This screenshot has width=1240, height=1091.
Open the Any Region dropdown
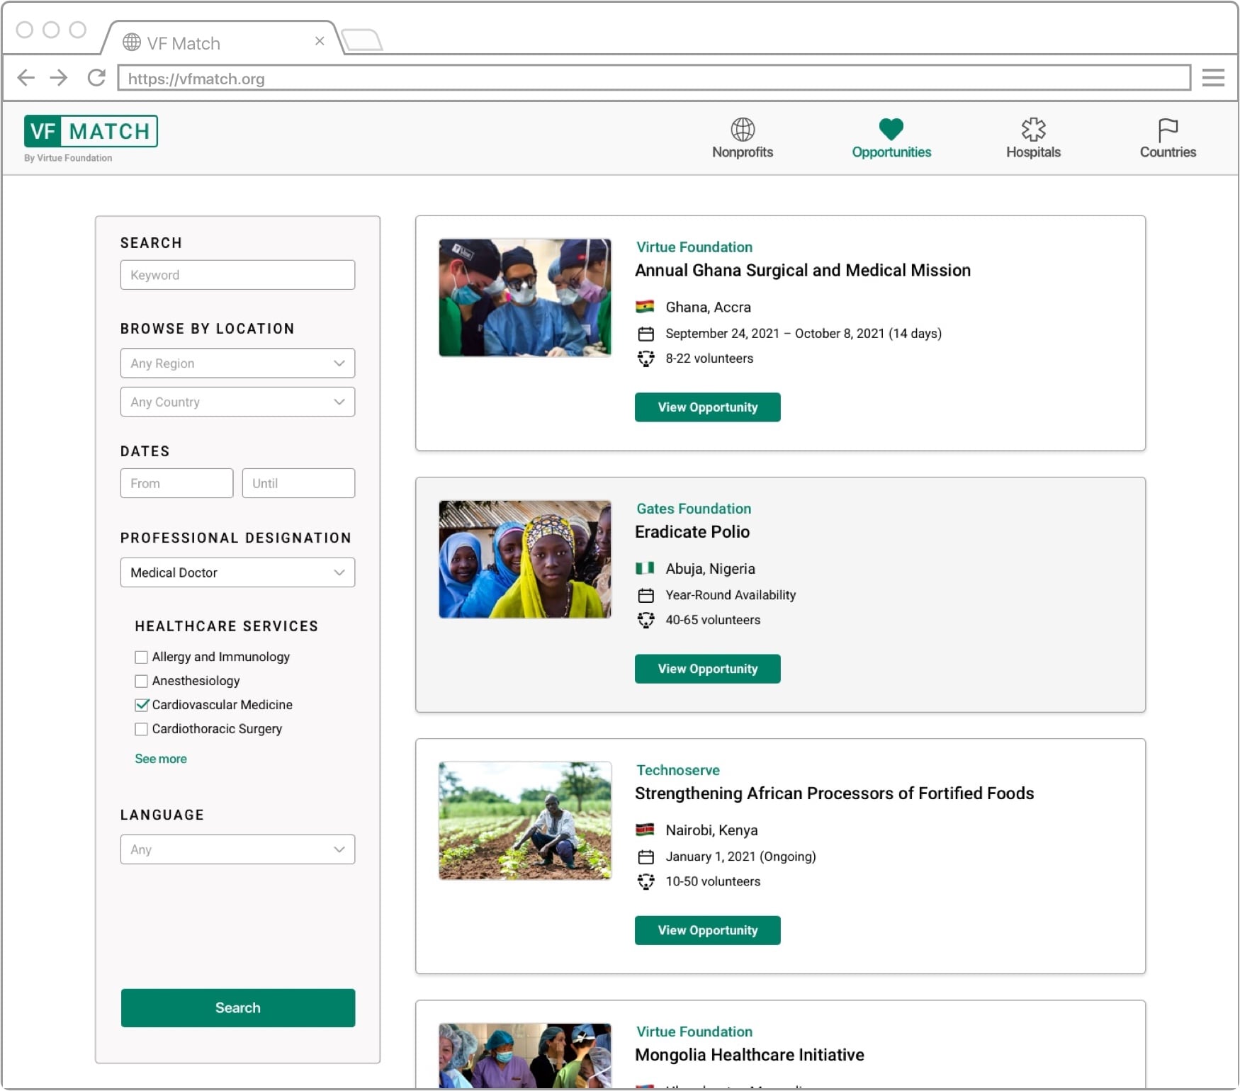click(237, 363)
